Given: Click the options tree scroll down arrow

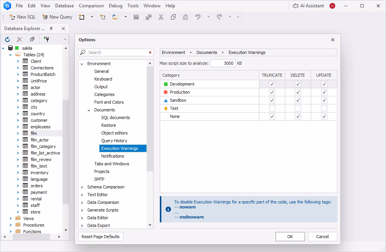Looking at the screenshot, I should click(150, 225).
